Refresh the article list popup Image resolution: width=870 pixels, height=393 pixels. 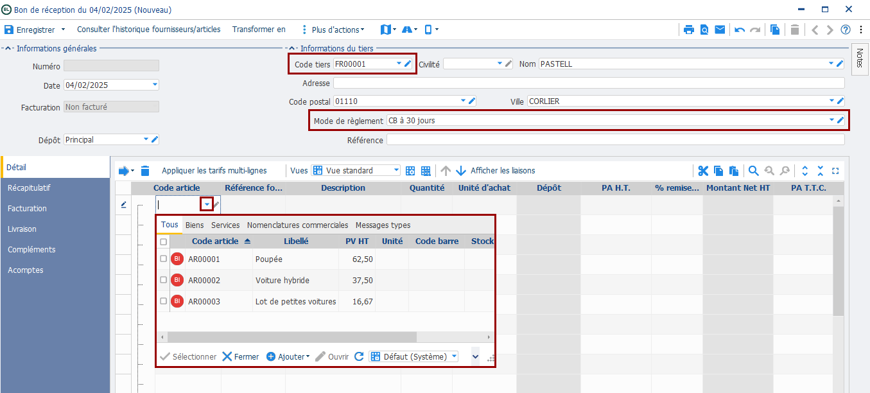tap(359, 356)
